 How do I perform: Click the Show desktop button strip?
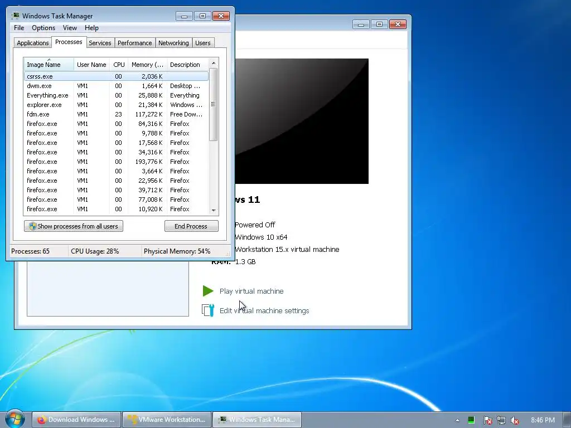[x=568, y=420]
